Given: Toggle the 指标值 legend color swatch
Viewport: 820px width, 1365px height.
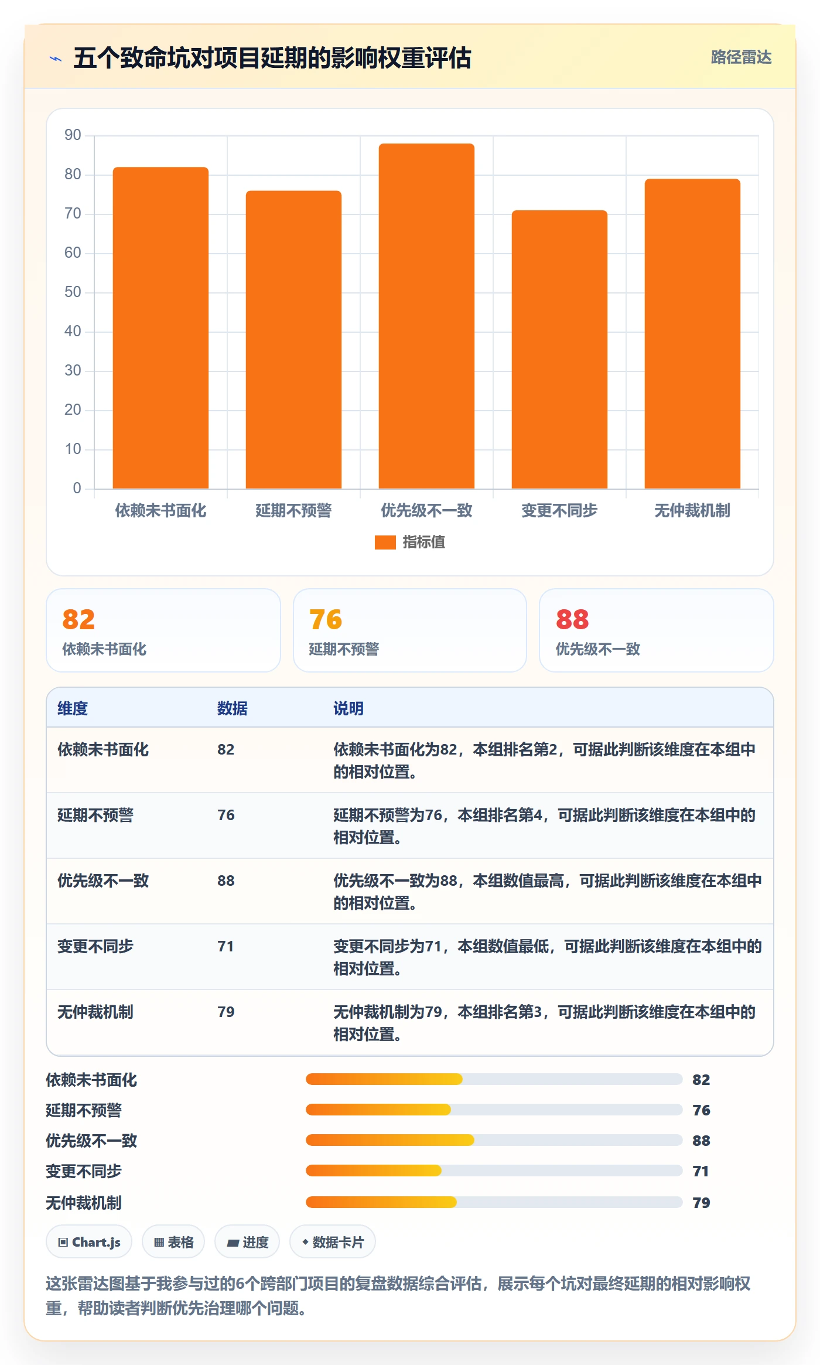Looking at the screenshot, I should coord(385,542).
